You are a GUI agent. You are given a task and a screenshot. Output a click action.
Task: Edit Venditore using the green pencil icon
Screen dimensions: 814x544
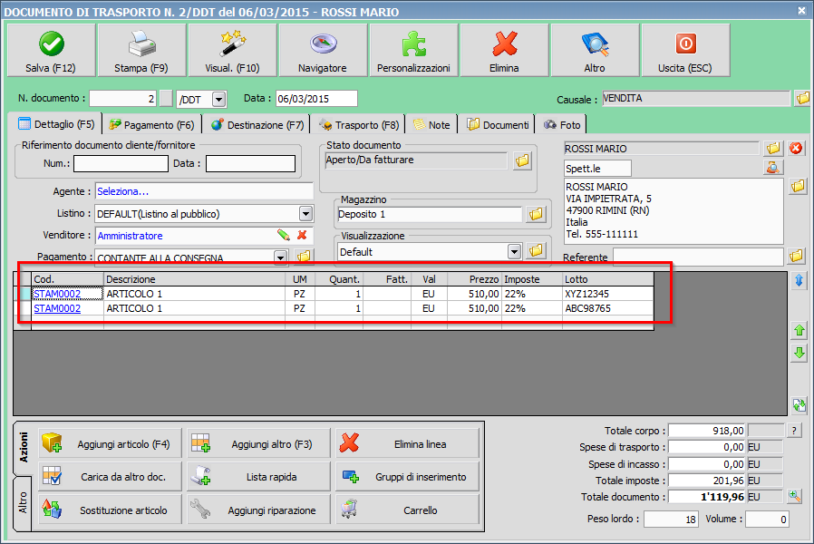click(284, 236)
